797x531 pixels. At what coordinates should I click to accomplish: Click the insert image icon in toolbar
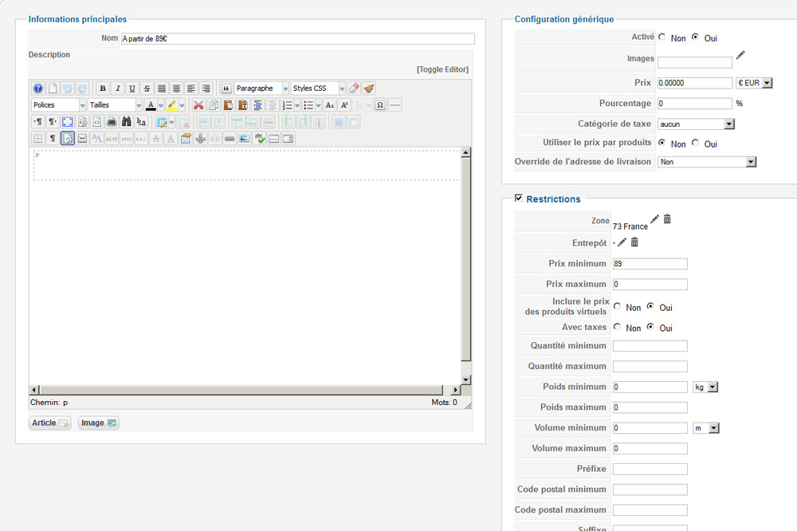[245, 139]
